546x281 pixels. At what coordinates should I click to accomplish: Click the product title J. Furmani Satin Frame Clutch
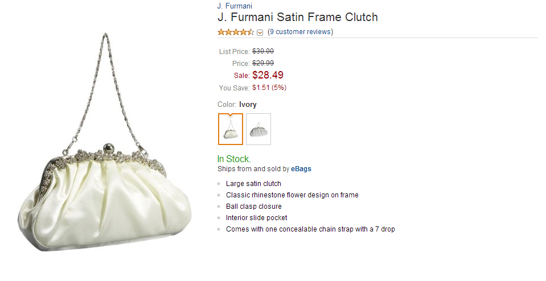[x=297, y=18]
